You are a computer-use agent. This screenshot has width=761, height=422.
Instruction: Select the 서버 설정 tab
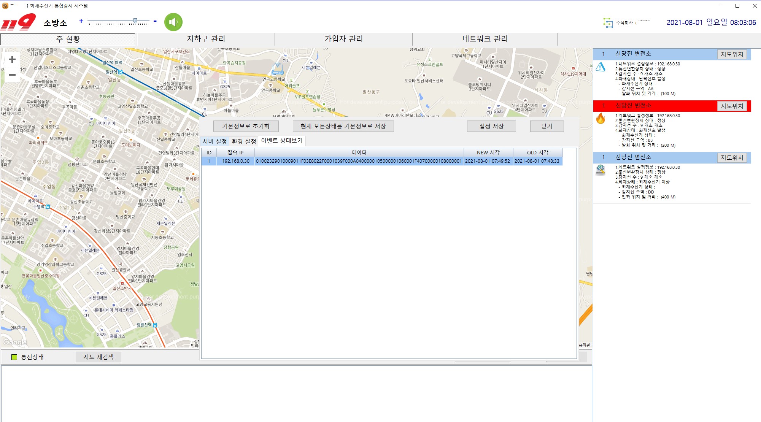[x=214, y=141]
